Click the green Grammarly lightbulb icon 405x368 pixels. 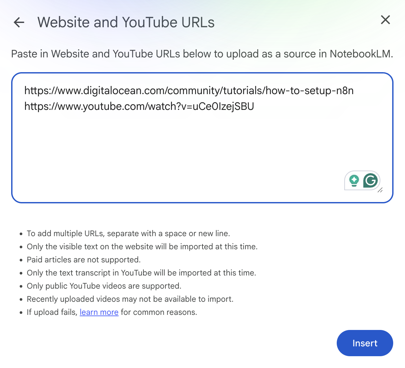pos(354,180)
